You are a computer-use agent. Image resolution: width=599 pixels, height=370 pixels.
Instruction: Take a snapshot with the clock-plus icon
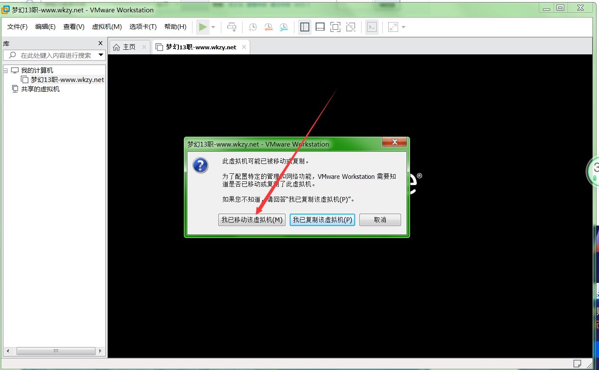coord(252,27)
